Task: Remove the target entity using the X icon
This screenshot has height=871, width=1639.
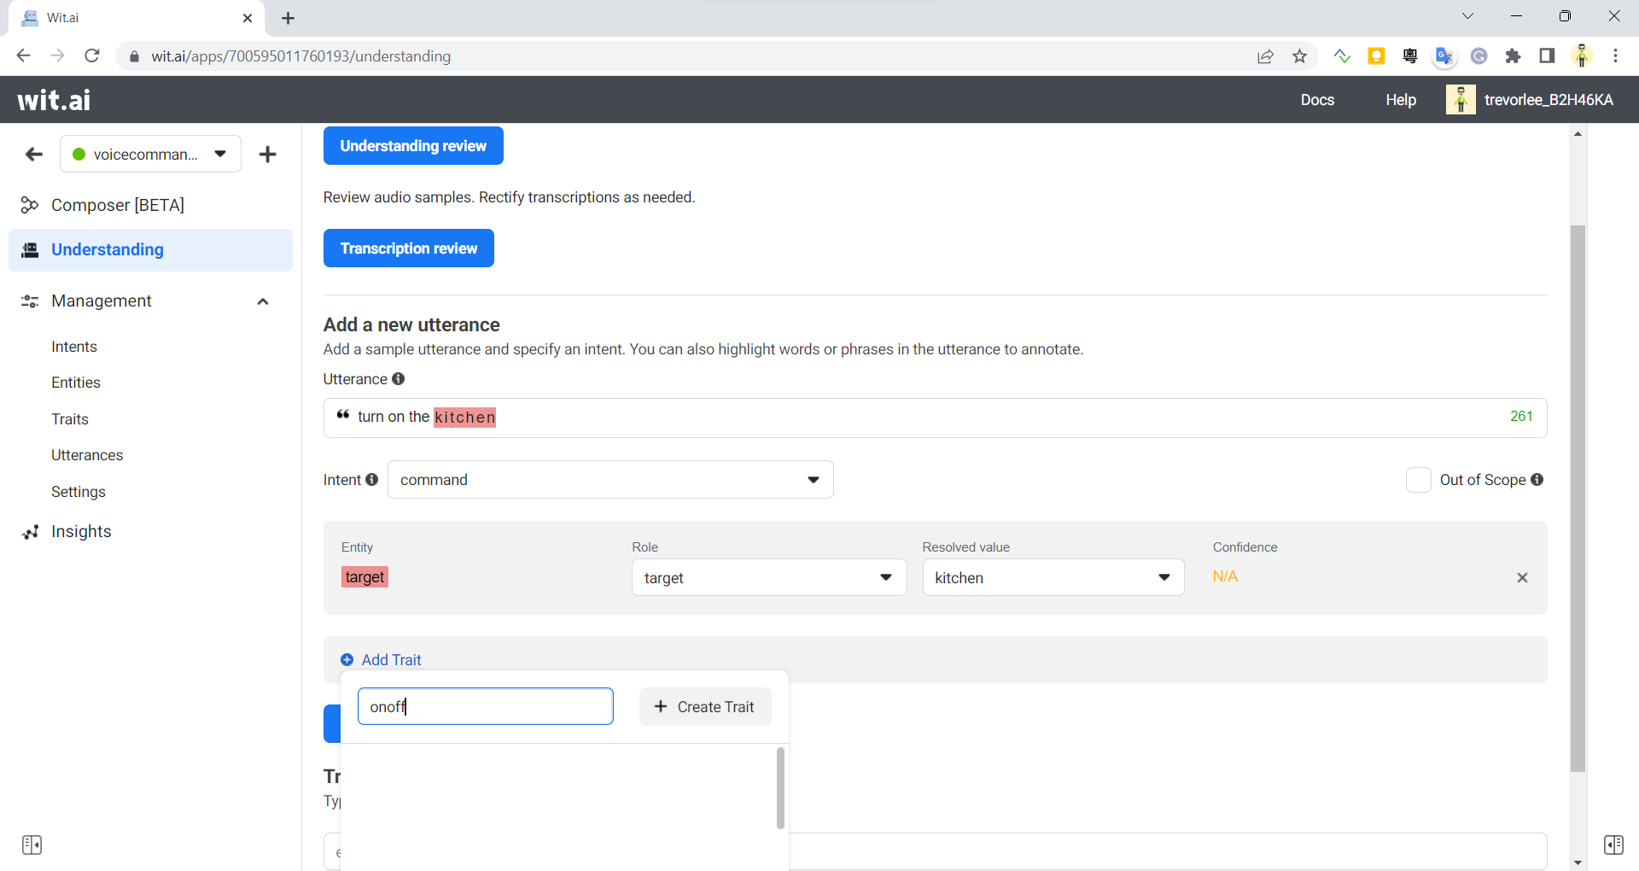Action: pos(1523,578)
